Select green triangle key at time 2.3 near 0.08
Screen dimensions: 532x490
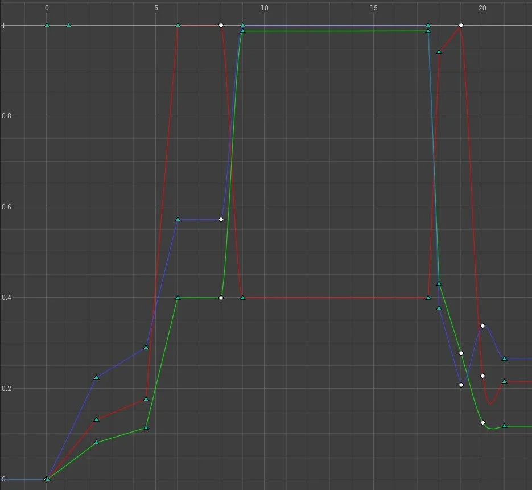tap(96, 442)
